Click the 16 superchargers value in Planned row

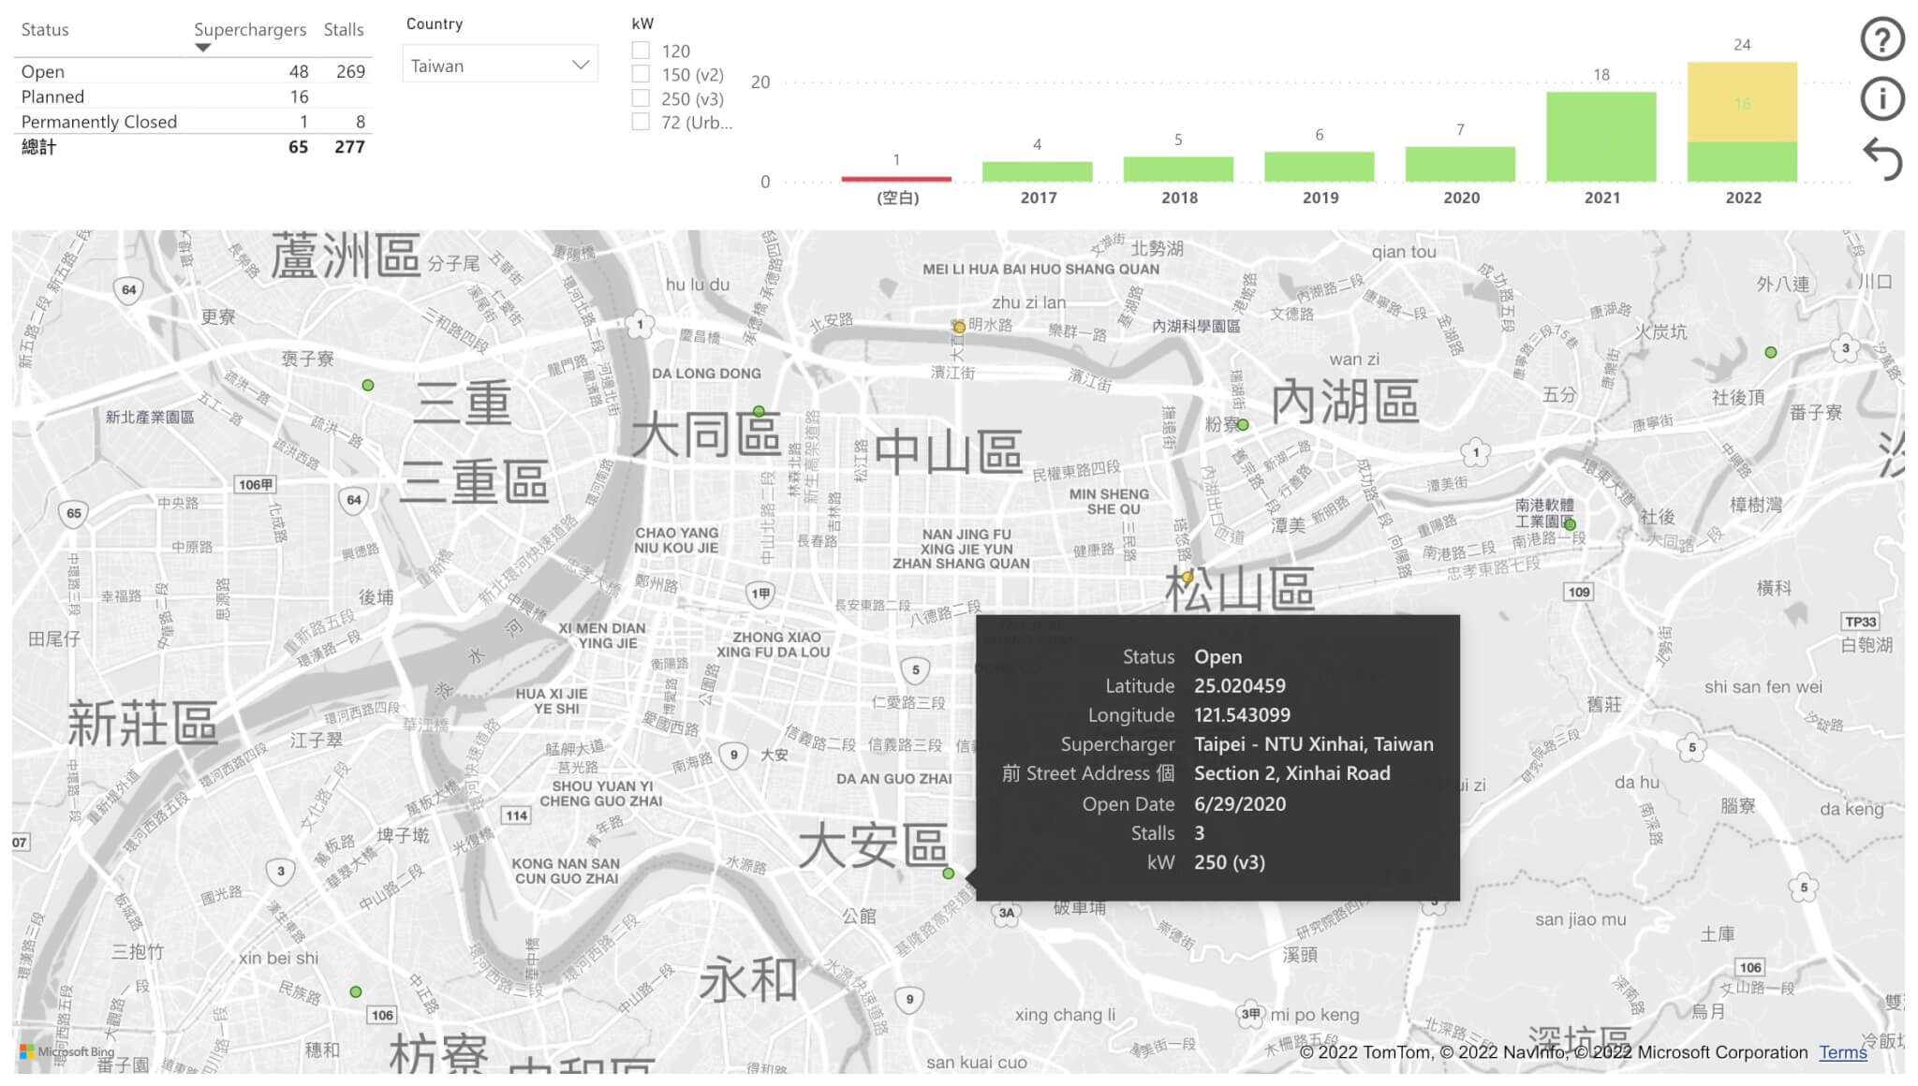point(299,96)
